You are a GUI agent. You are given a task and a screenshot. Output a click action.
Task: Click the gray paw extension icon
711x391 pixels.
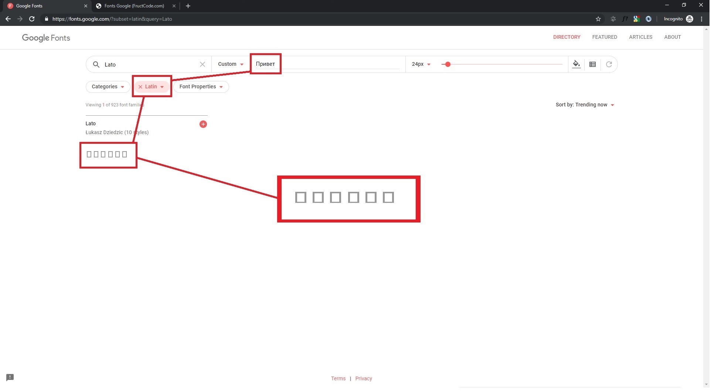[614, 19]
